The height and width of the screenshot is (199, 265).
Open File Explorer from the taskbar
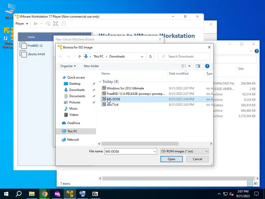coord(32,194)
